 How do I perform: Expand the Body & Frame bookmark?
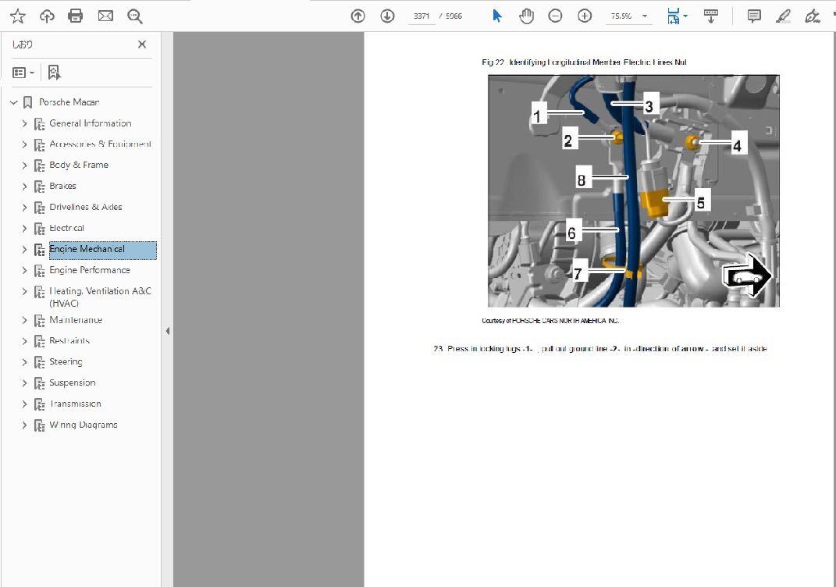(24, 165)
